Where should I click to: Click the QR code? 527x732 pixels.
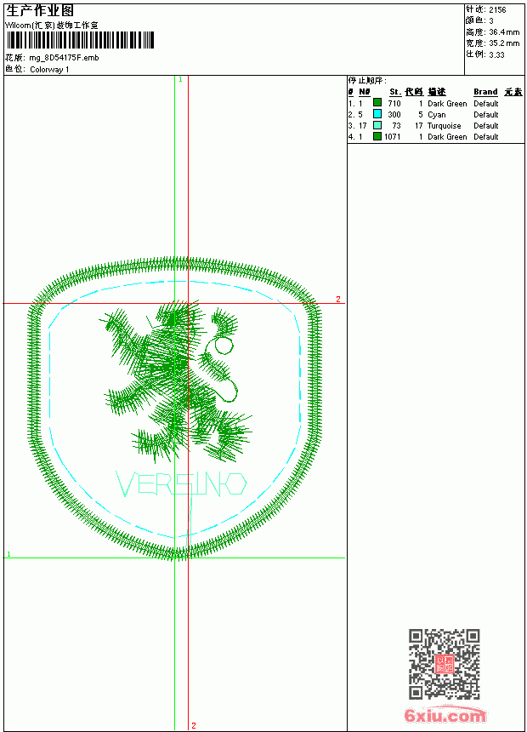[445, 664]
